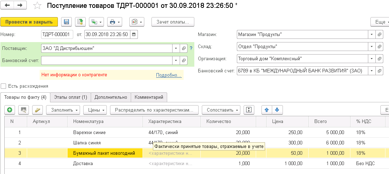Open the calendar date picker

point(134,35)
